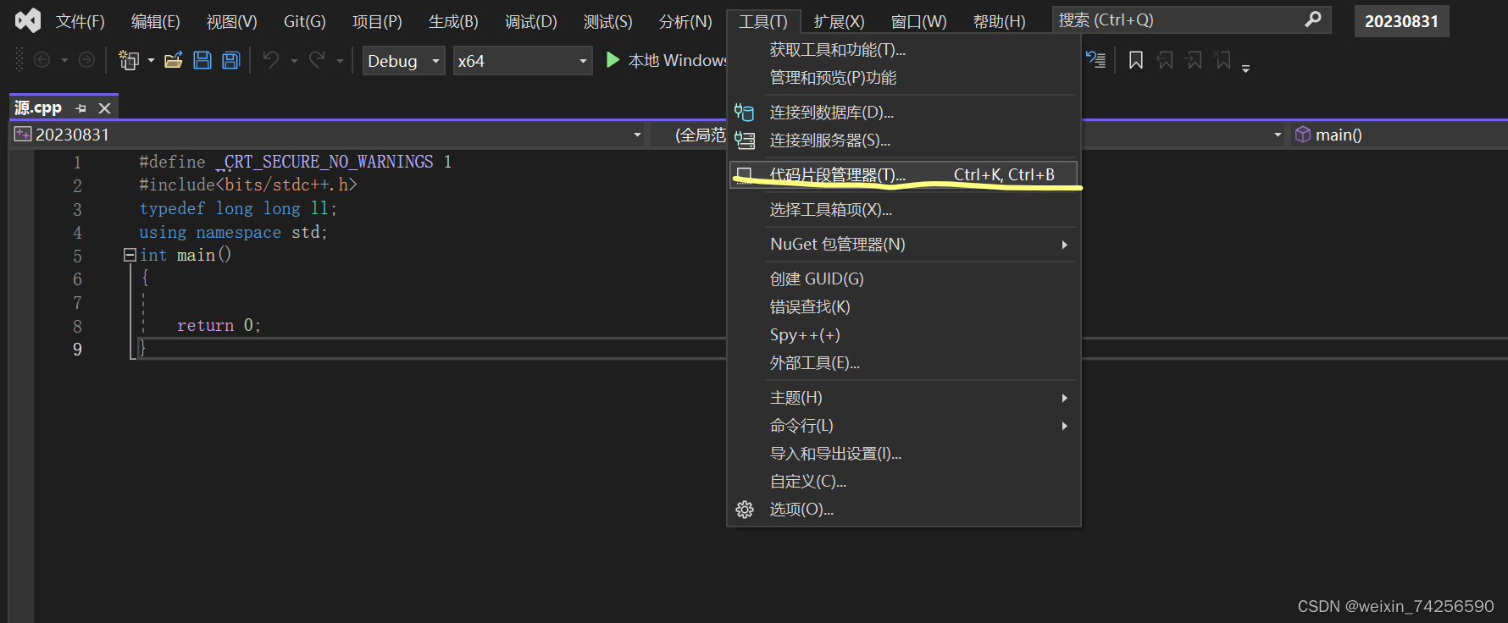1508x623 pixels.
Task: Open the 视图(V) menu
Action: click(231, 21)
